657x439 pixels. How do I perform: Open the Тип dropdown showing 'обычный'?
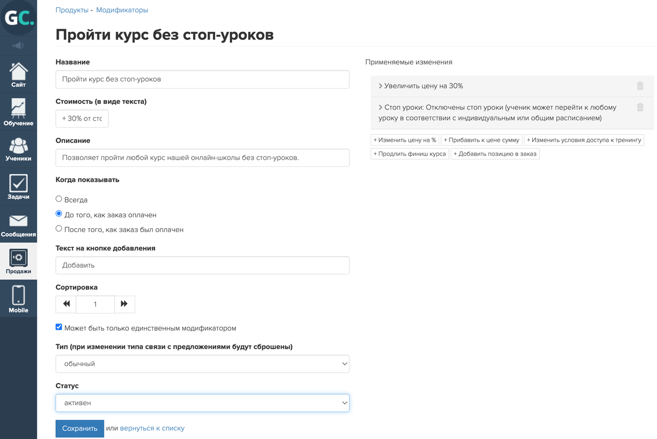point(203,364)
